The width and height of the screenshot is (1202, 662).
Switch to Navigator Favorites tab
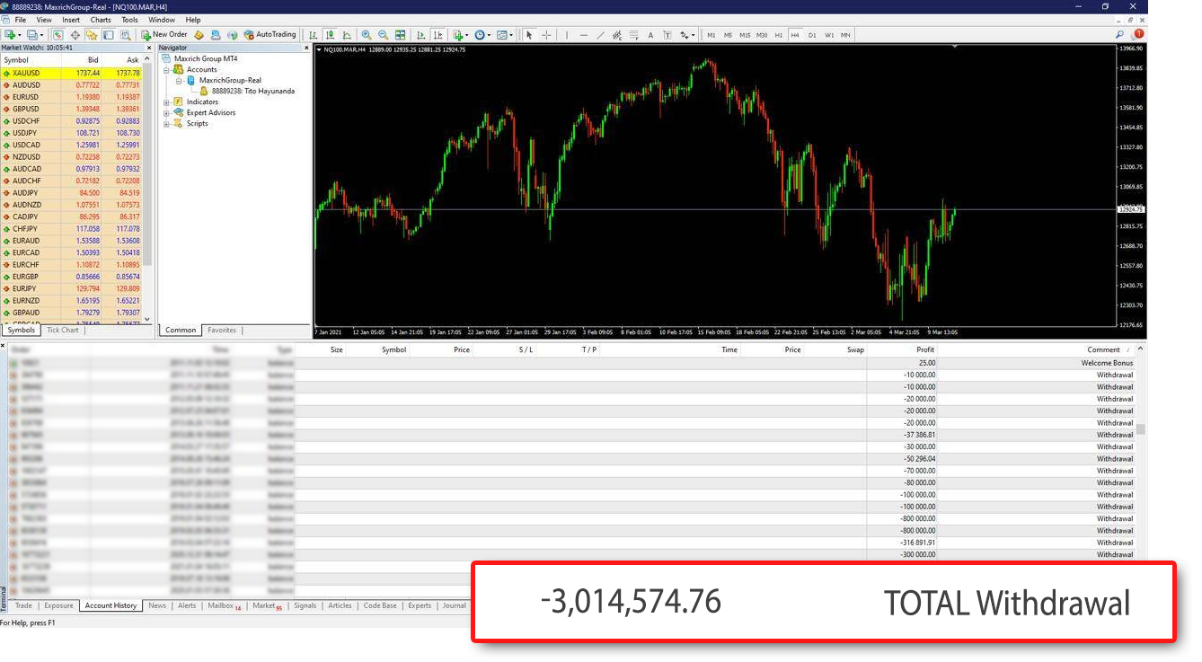222,331
